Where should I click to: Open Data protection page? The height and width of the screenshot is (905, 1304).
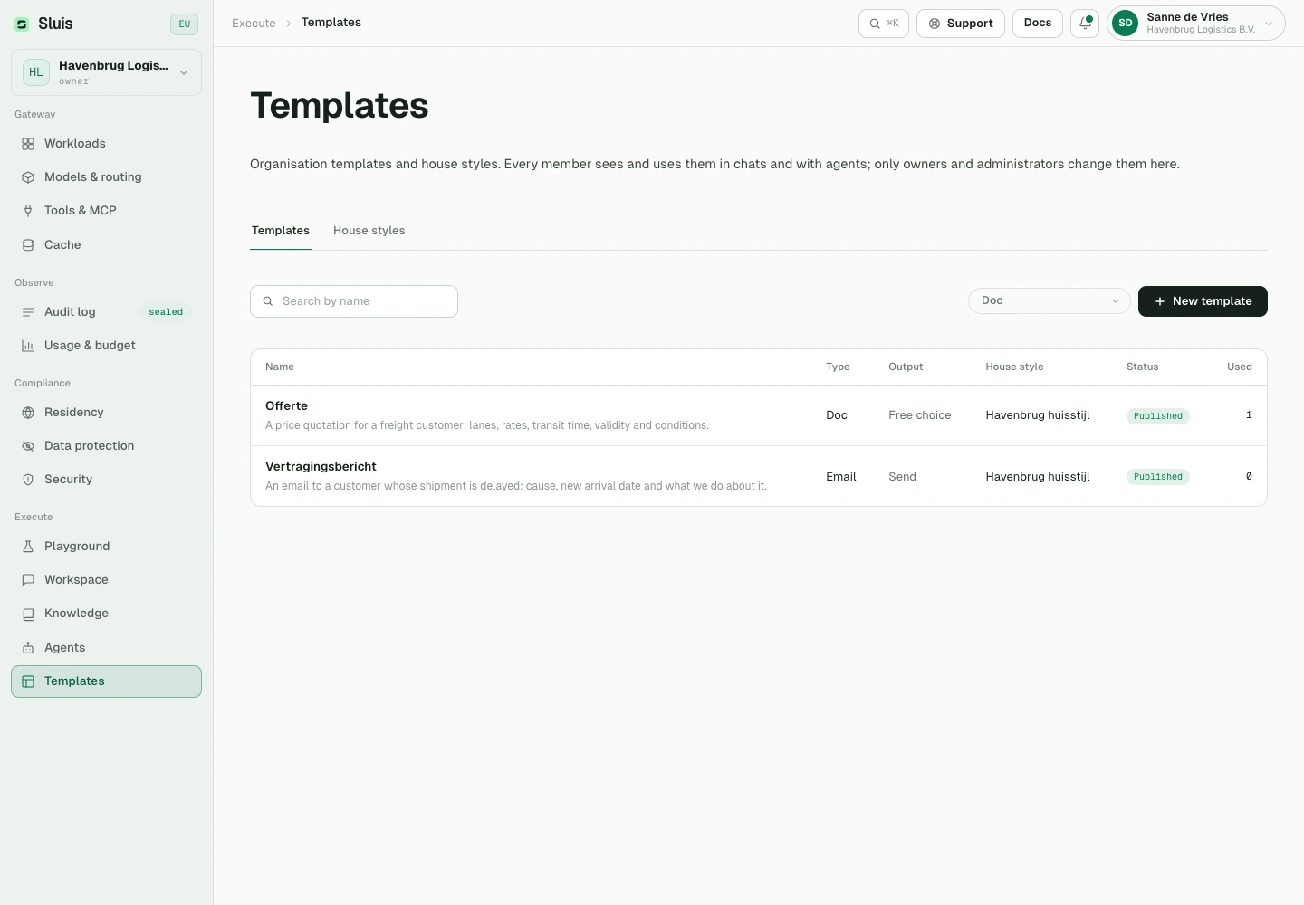106,446
